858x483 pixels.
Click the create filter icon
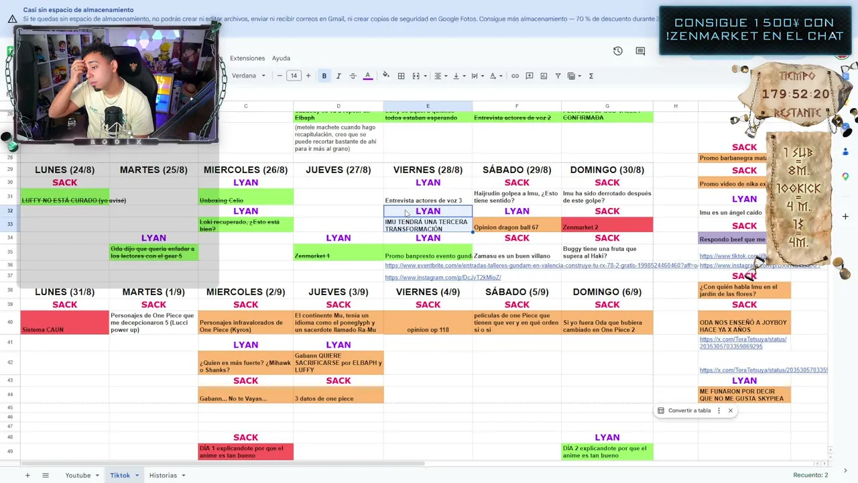point(558,76)
